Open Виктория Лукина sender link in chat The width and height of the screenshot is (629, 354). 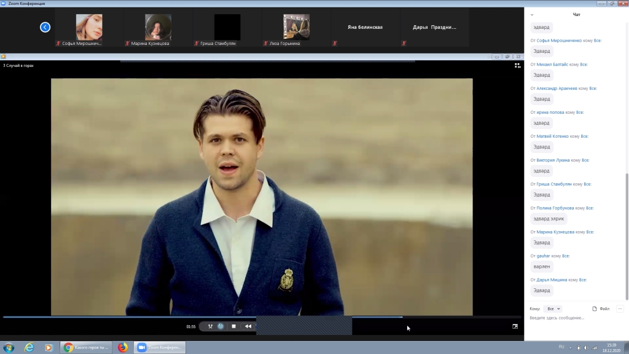(x=553, y=160)
